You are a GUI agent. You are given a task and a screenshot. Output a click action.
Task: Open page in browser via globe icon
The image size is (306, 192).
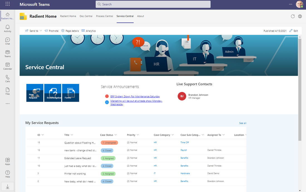pyautogui.click(x=300, y=16)
